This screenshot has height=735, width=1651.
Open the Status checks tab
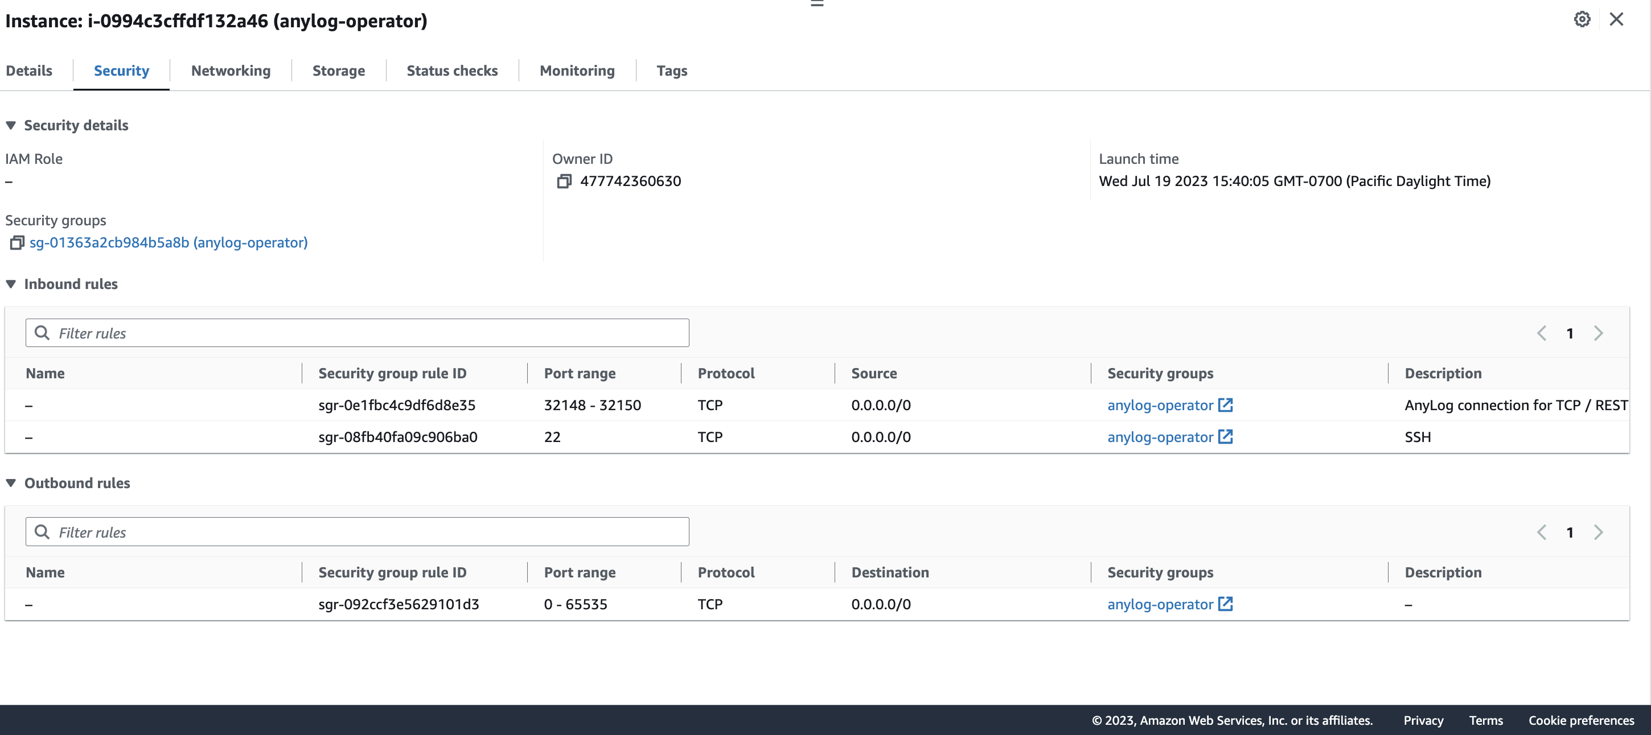coord(452,71)
